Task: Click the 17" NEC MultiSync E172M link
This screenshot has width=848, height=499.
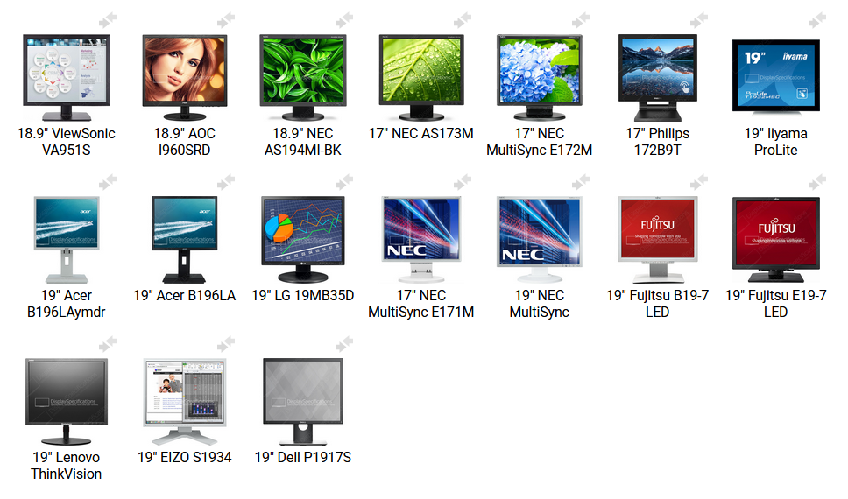Action: click(x=539, y=142)
